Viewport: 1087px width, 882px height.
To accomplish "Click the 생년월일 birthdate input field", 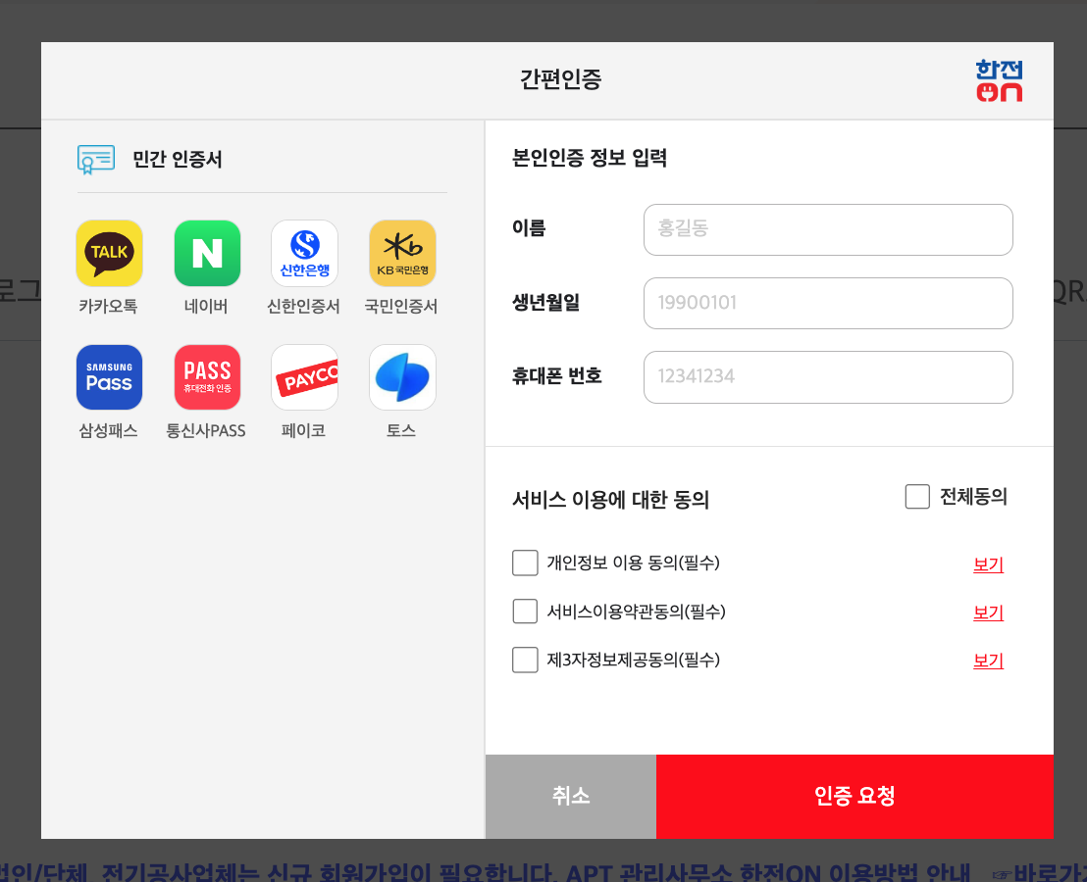I will [x=828, y=303].
